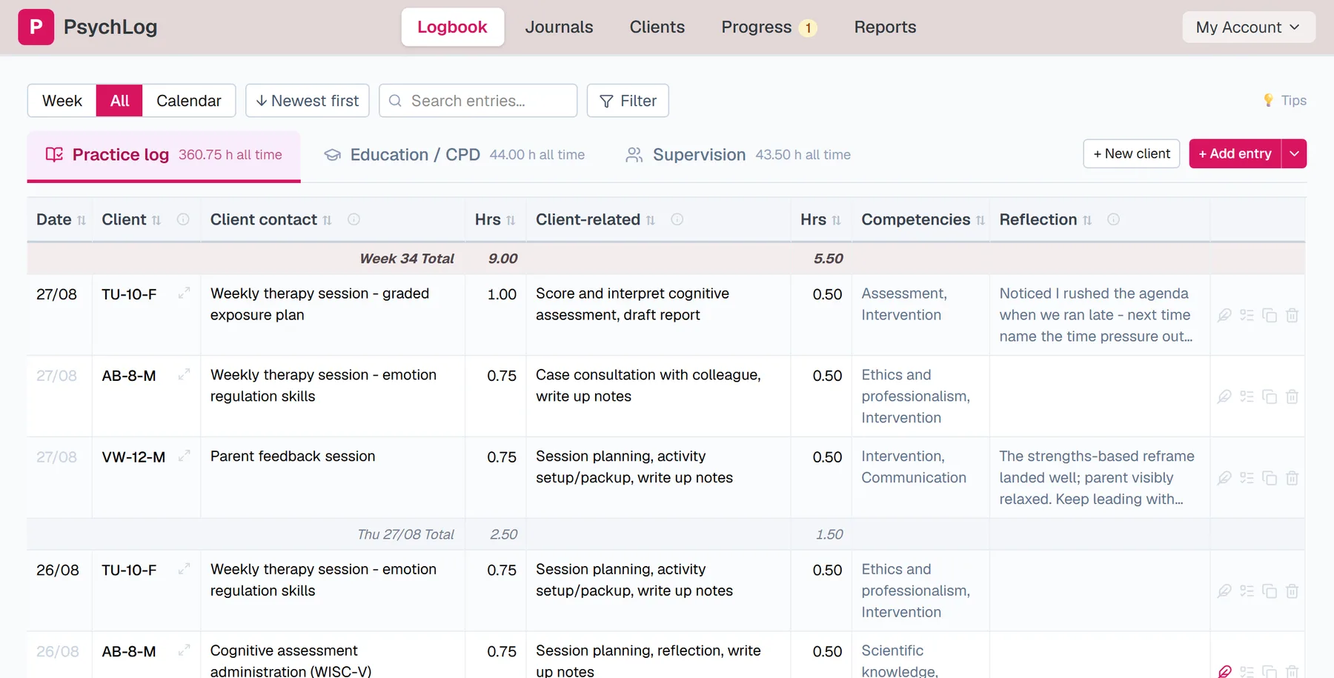Click the PsychLog logo icon
The image size is (1334, 678).
36,27
